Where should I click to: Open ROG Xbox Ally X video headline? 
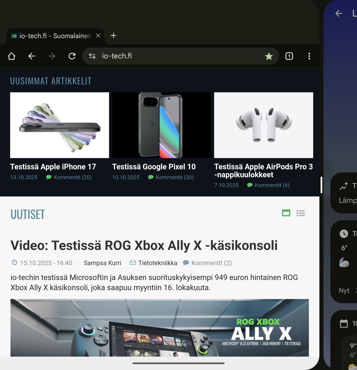click(144, 245)
